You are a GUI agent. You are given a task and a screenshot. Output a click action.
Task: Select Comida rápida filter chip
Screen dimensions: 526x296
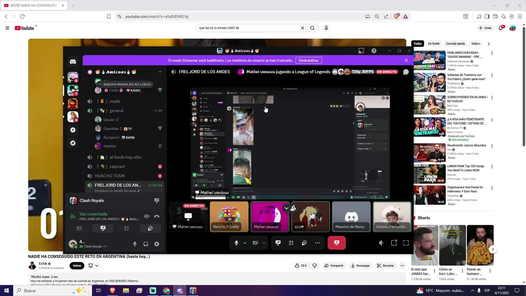(455, 44)
